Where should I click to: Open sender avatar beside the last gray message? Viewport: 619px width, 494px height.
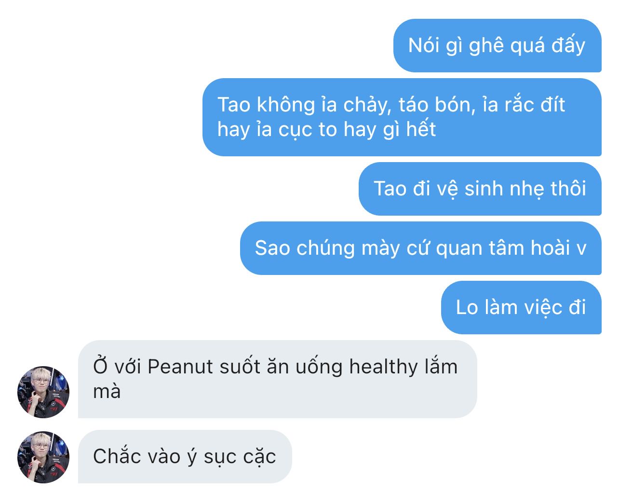pyautogui.click(x=43, y=457)
